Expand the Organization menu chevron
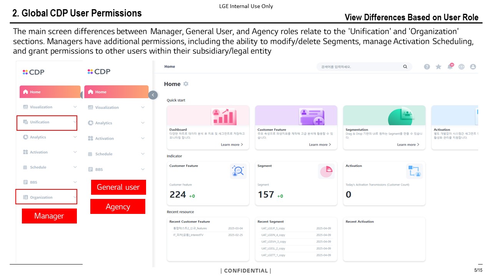 tap(75, 197)
